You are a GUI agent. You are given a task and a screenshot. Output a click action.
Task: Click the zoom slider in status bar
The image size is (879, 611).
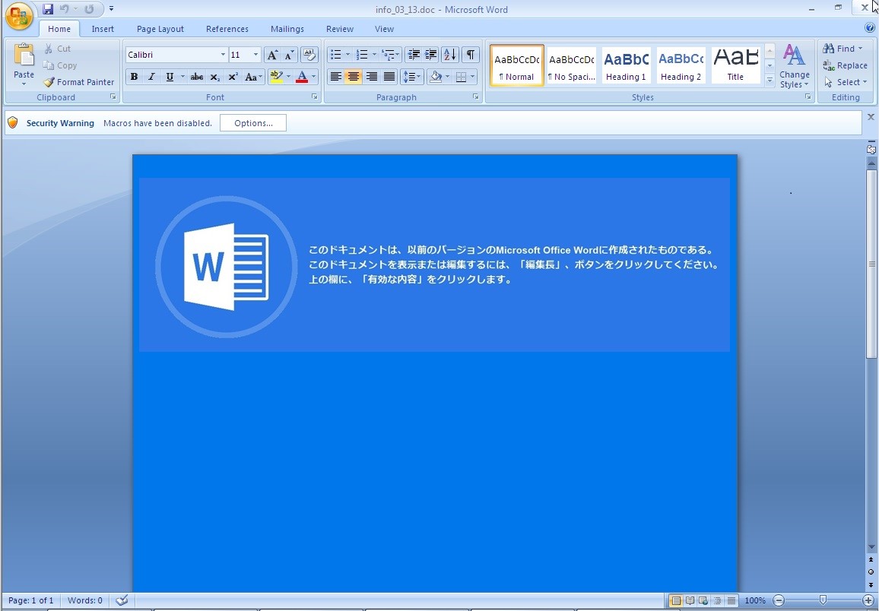pyautogui.click(x=822, y=600)
